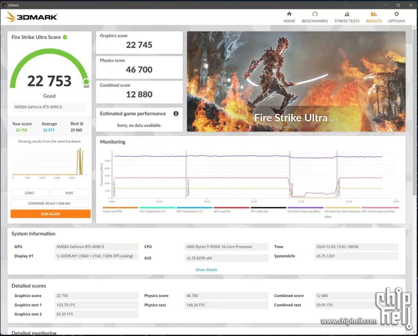Click the 3DMark app icon in the title bar
418x336 pixels.
pos(4,5)
